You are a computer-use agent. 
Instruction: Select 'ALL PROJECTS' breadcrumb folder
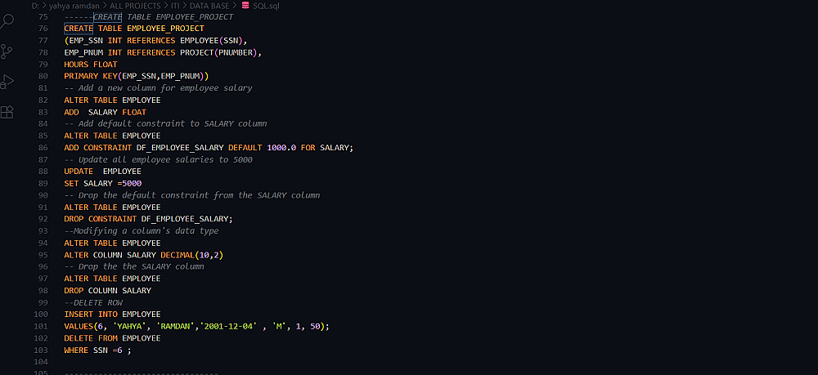tap(135, 5)
